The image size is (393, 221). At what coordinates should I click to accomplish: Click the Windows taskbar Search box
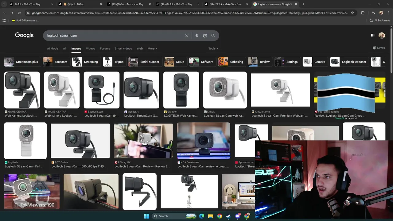point(174,216)
